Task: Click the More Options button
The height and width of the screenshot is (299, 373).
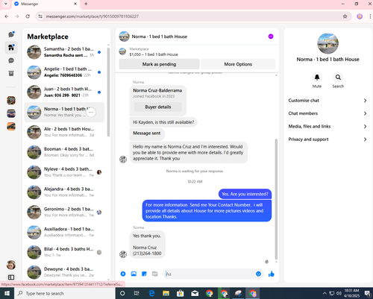Action: click(238, 64)
